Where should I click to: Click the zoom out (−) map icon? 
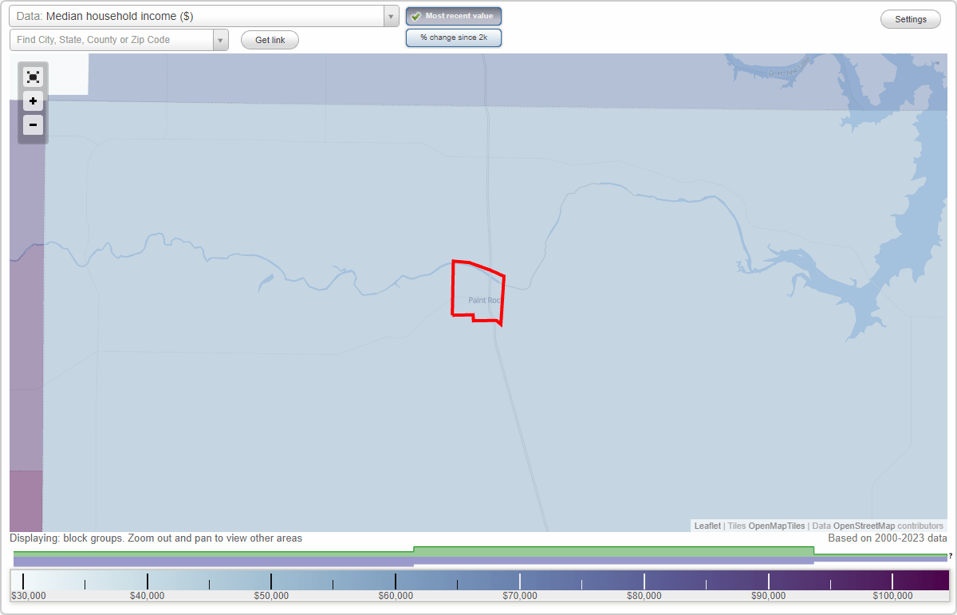tap(33, 124)
